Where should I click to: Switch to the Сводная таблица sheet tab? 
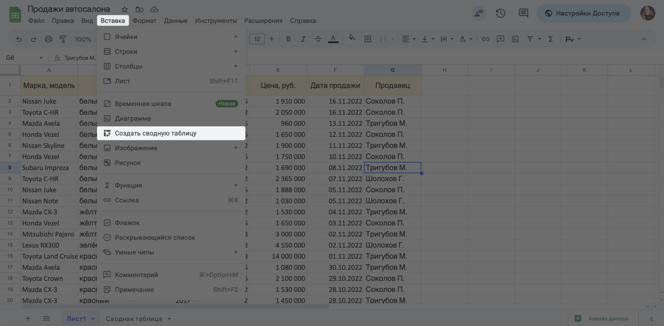134,319
